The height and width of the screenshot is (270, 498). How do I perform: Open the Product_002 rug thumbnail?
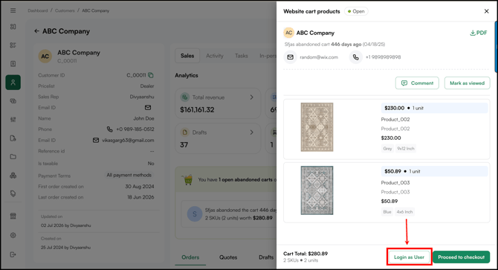(317, 127)
